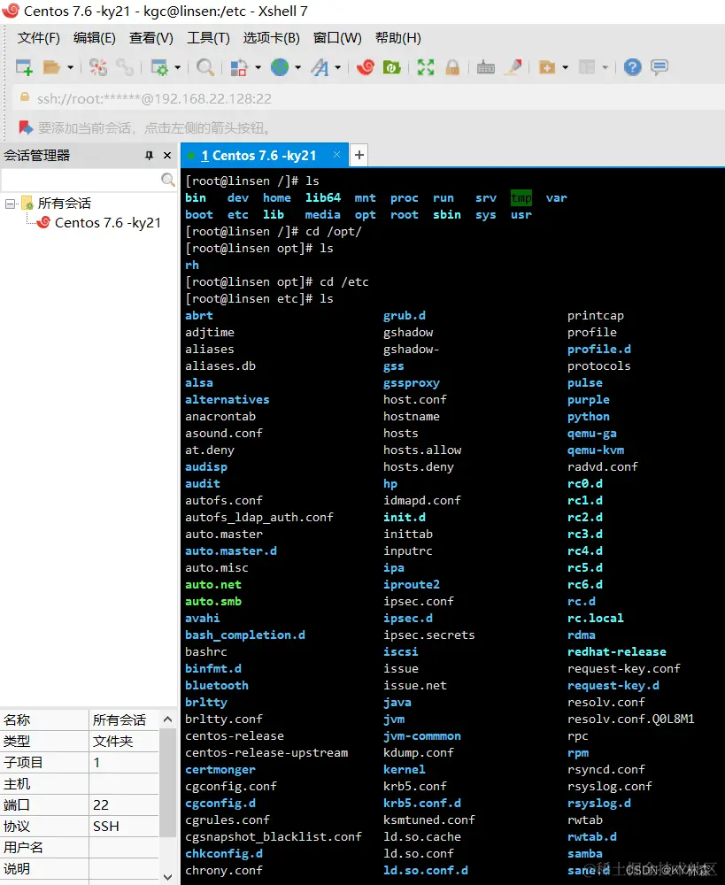This screenshot has width=725, height=885.
Task: Click the green Xmanager toolbar icon
Action: click(x=392, y=67)
